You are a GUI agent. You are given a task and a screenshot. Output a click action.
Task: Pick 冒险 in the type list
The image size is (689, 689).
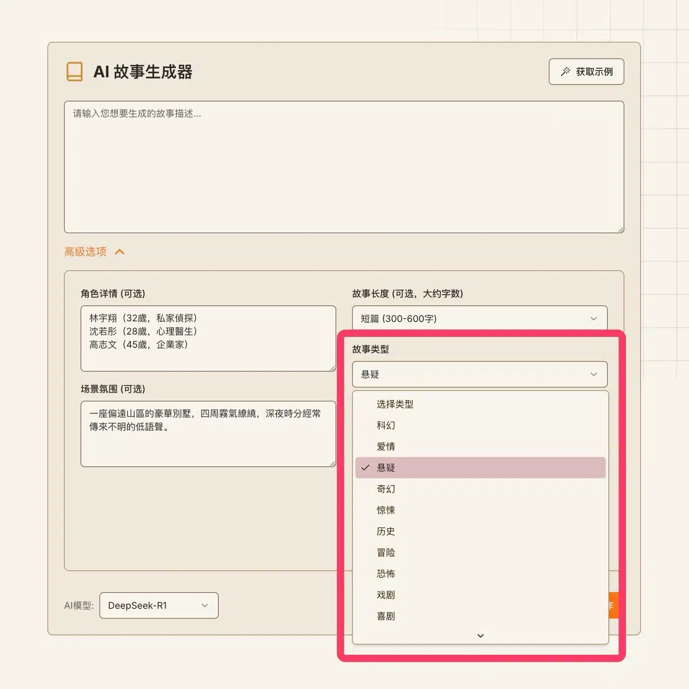386,553
